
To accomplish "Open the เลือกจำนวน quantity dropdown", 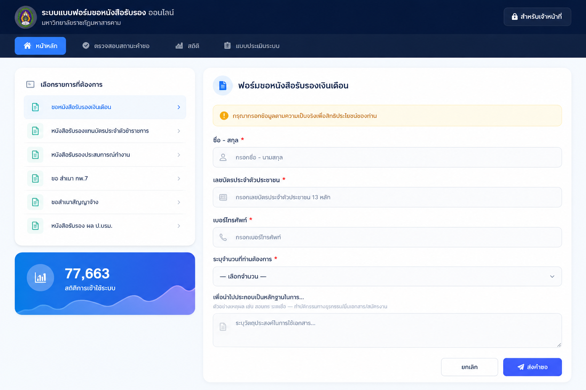I will click(x=387, y=277).
